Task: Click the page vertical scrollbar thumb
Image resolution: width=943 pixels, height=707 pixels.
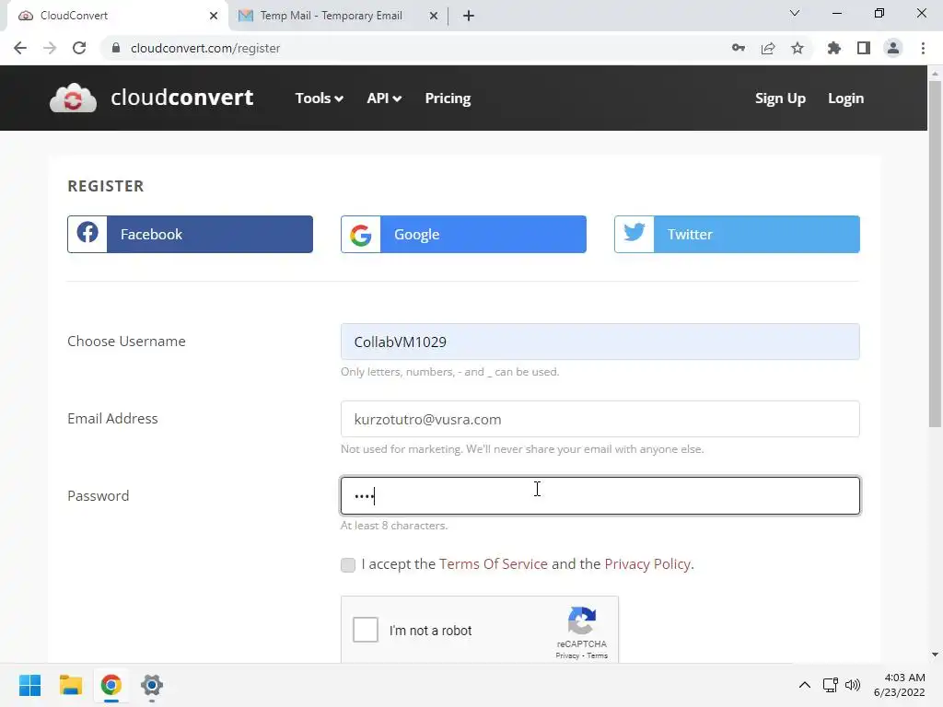Action: click(935, 254)
